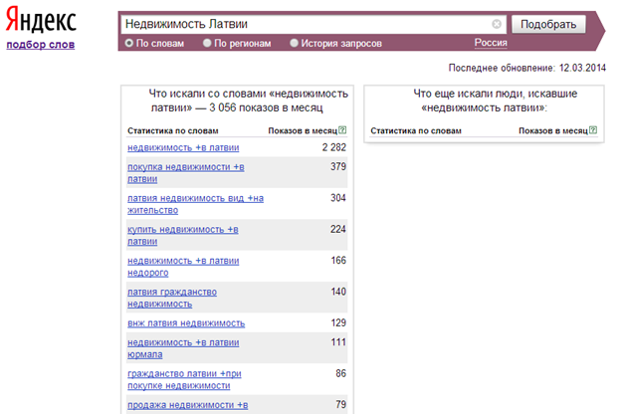Open латвия гражданство недвижимость link
624x416 pixels.
coord(172,299)
